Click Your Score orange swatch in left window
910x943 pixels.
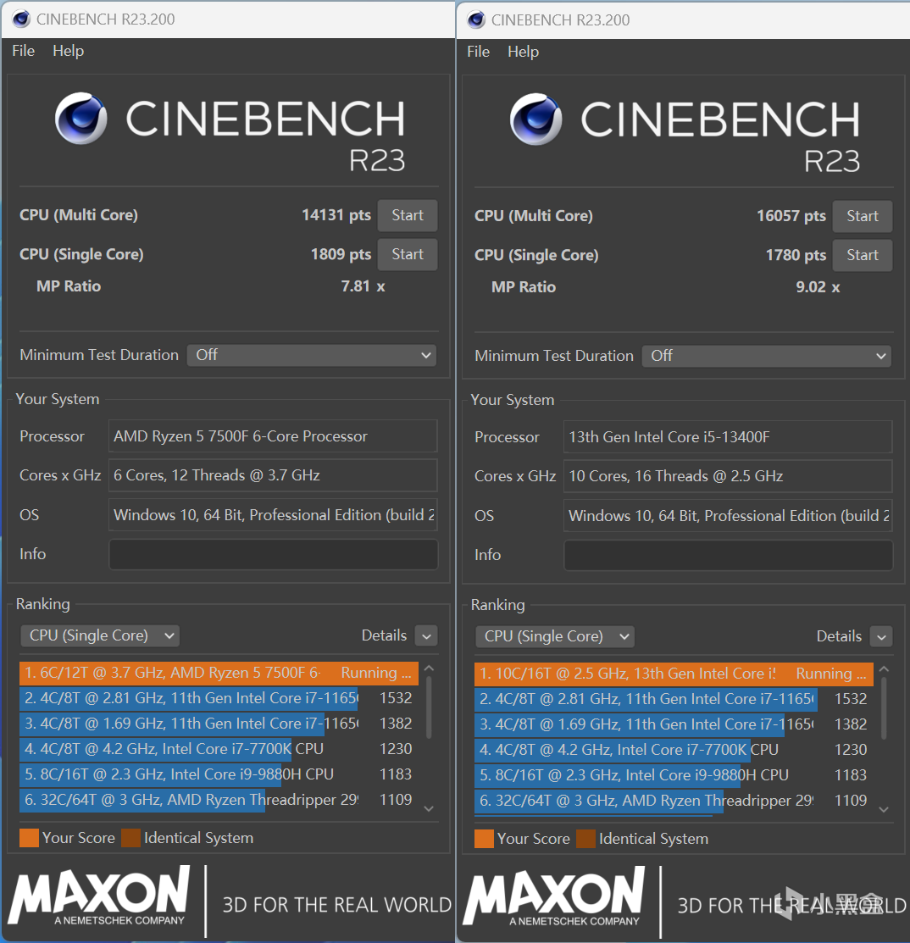pyautogui.click(x=29, y=838)
